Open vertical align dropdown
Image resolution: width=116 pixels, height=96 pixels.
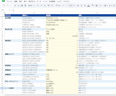[x=110, y=6]
